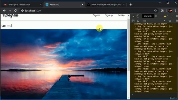Activate DevTools inspect element picker
Viewport: 178px width, 100px height.
tap(133, 16)
